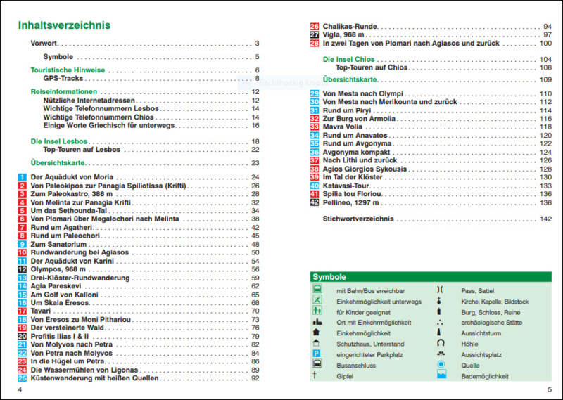563x400 pixels.
Task: Click the 'für Kinder geeignet' symbol icon
Action: (x=317, y=310)
